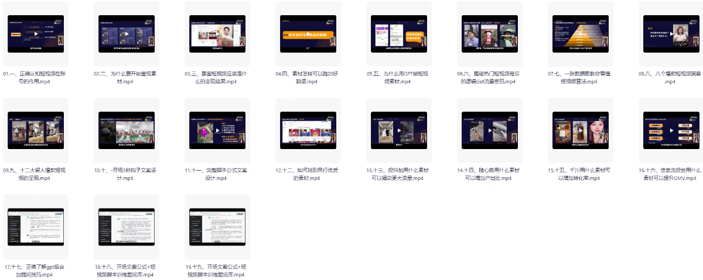Open thumbnail of 02 为什么要开始重视素材
The width and height of the screenshot is (703, 280).
(x=127, y=34)
